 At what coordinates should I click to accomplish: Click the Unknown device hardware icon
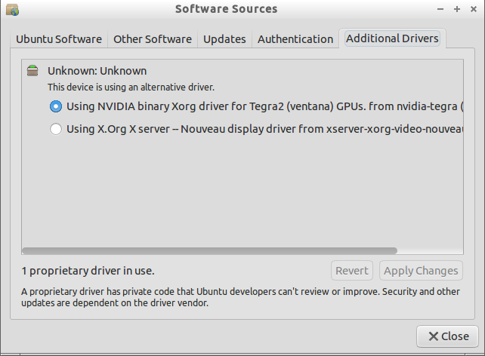tap(32, 70)
